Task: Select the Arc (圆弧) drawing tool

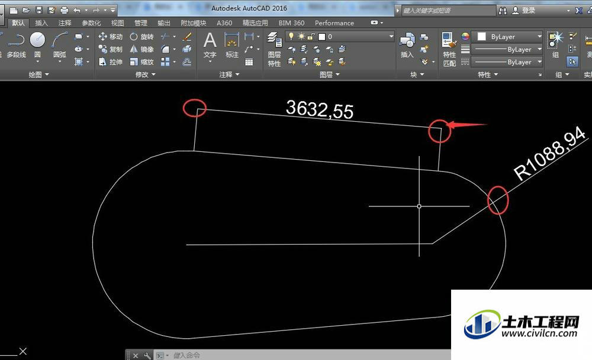Action: tap(60, 46)
